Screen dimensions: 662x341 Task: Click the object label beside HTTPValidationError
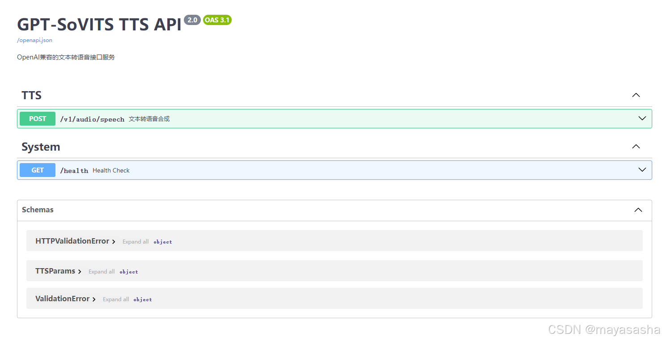163,242
